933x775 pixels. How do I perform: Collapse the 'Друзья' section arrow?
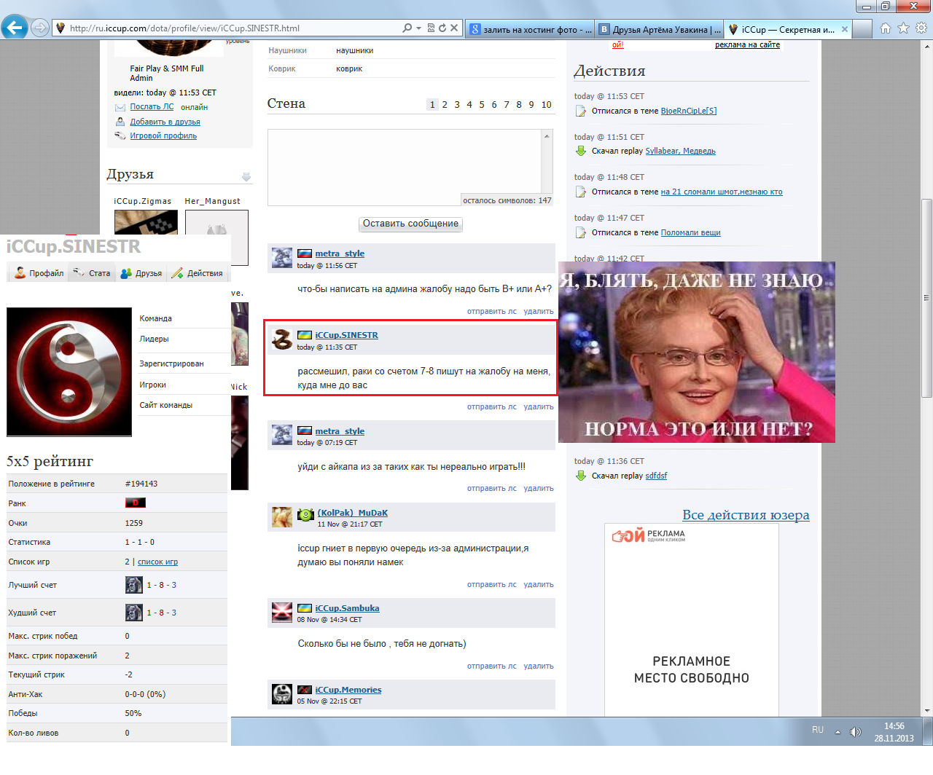(x=246, y=177)
